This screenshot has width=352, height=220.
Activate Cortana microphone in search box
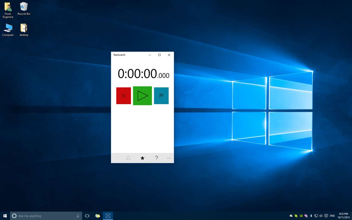(x=78, y=216)
